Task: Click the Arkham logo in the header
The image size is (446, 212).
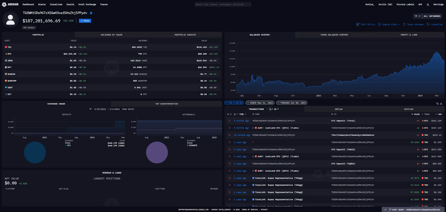Action: click(x=11, y=4)
